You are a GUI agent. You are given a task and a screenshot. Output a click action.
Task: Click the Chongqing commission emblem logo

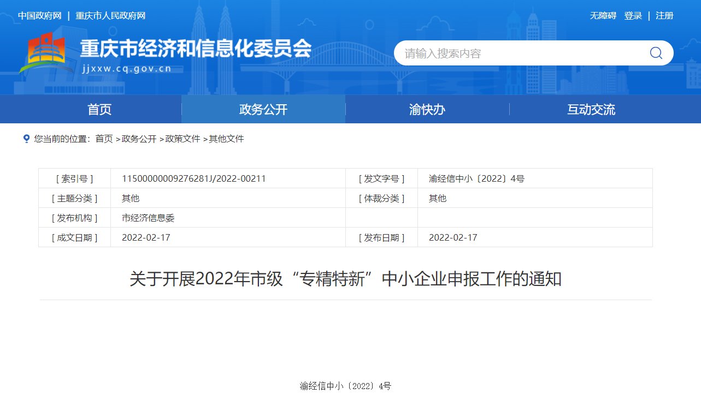46,53
